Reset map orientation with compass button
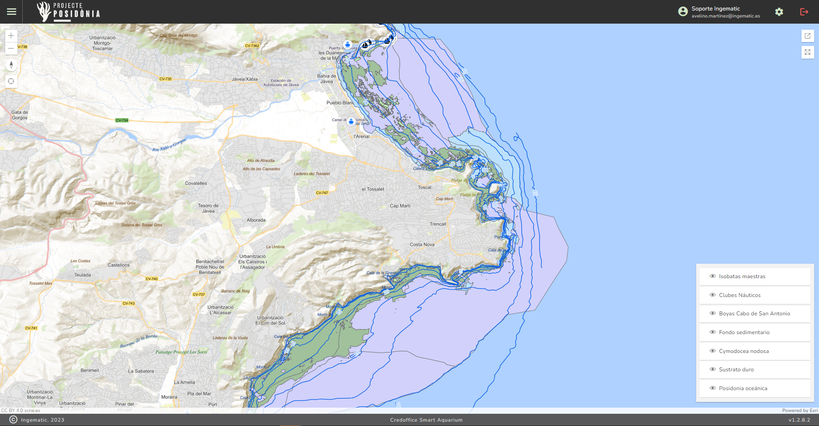 pos(11,65)
